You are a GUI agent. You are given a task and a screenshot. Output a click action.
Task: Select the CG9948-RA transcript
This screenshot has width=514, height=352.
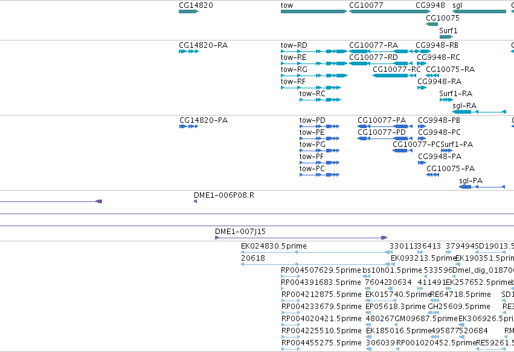[422, 88]
